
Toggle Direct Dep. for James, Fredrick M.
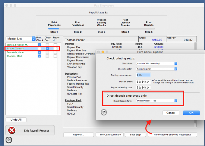tap(47, 45)
